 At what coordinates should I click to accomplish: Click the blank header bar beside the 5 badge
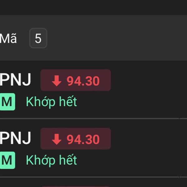(x=117, y=38)
